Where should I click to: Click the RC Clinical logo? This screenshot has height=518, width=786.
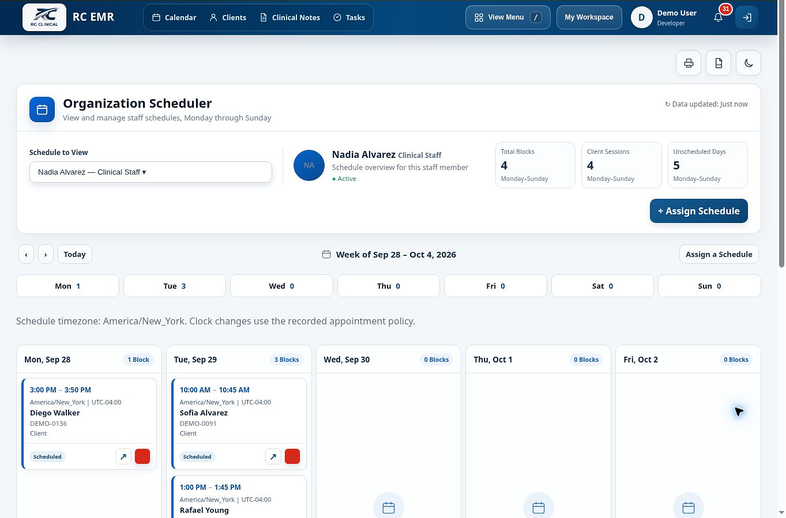point(44,17)
